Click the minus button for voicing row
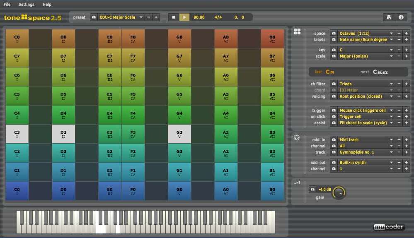The height and width of the screenshot is (238, 414). (x=399, y=96)
